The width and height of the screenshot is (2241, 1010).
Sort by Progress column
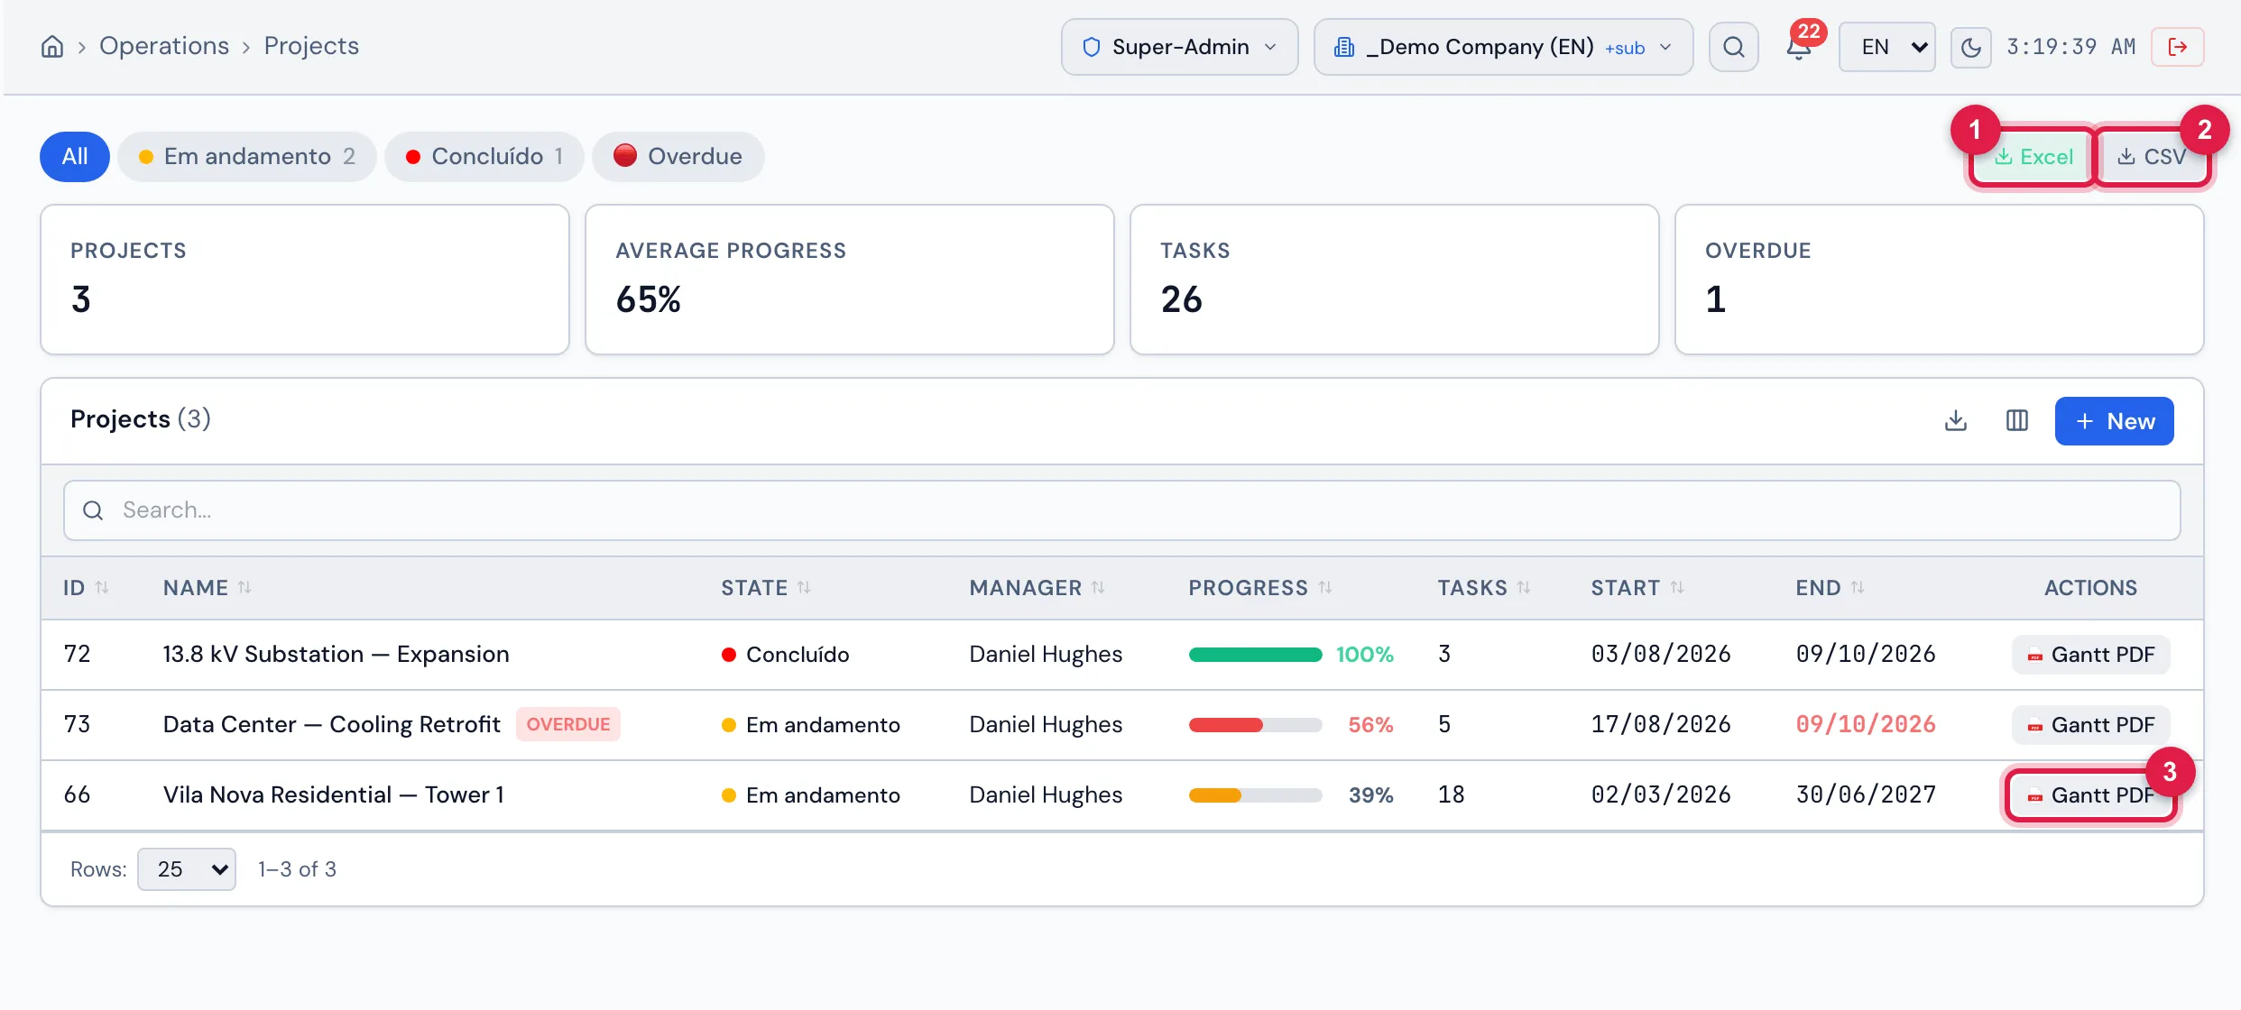point(1259,588)
